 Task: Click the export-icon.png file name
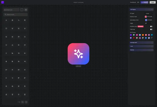click(78, 2)
